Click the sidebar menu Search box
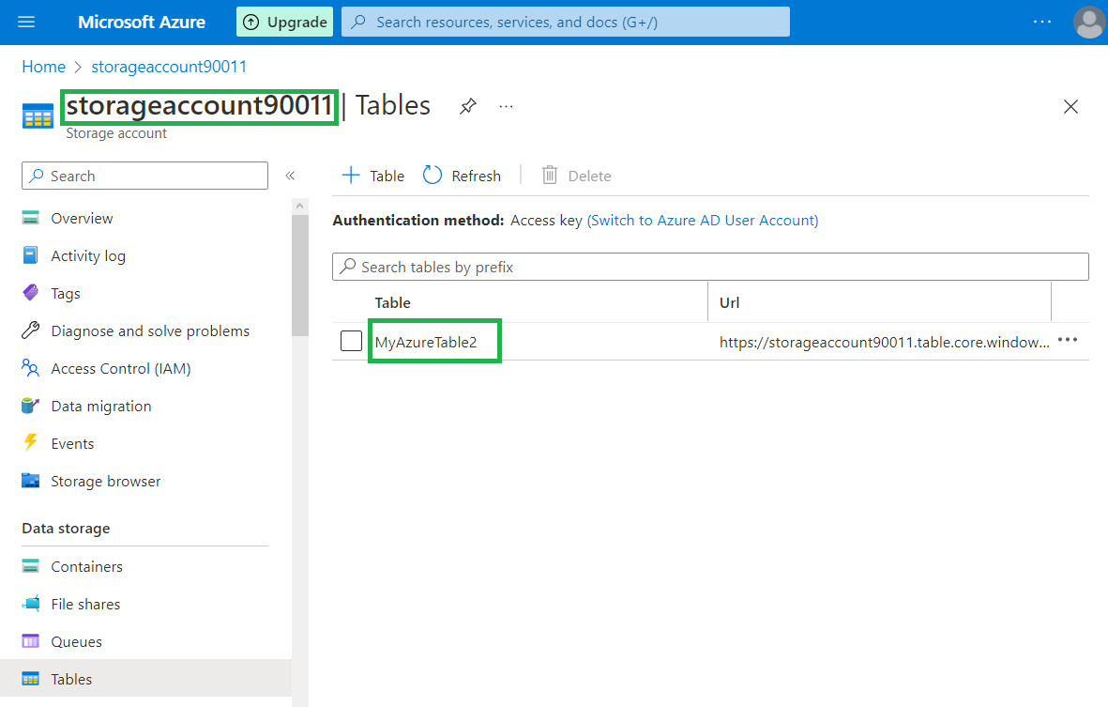The width and height of the screenshot is (1108, 707). 144,176
